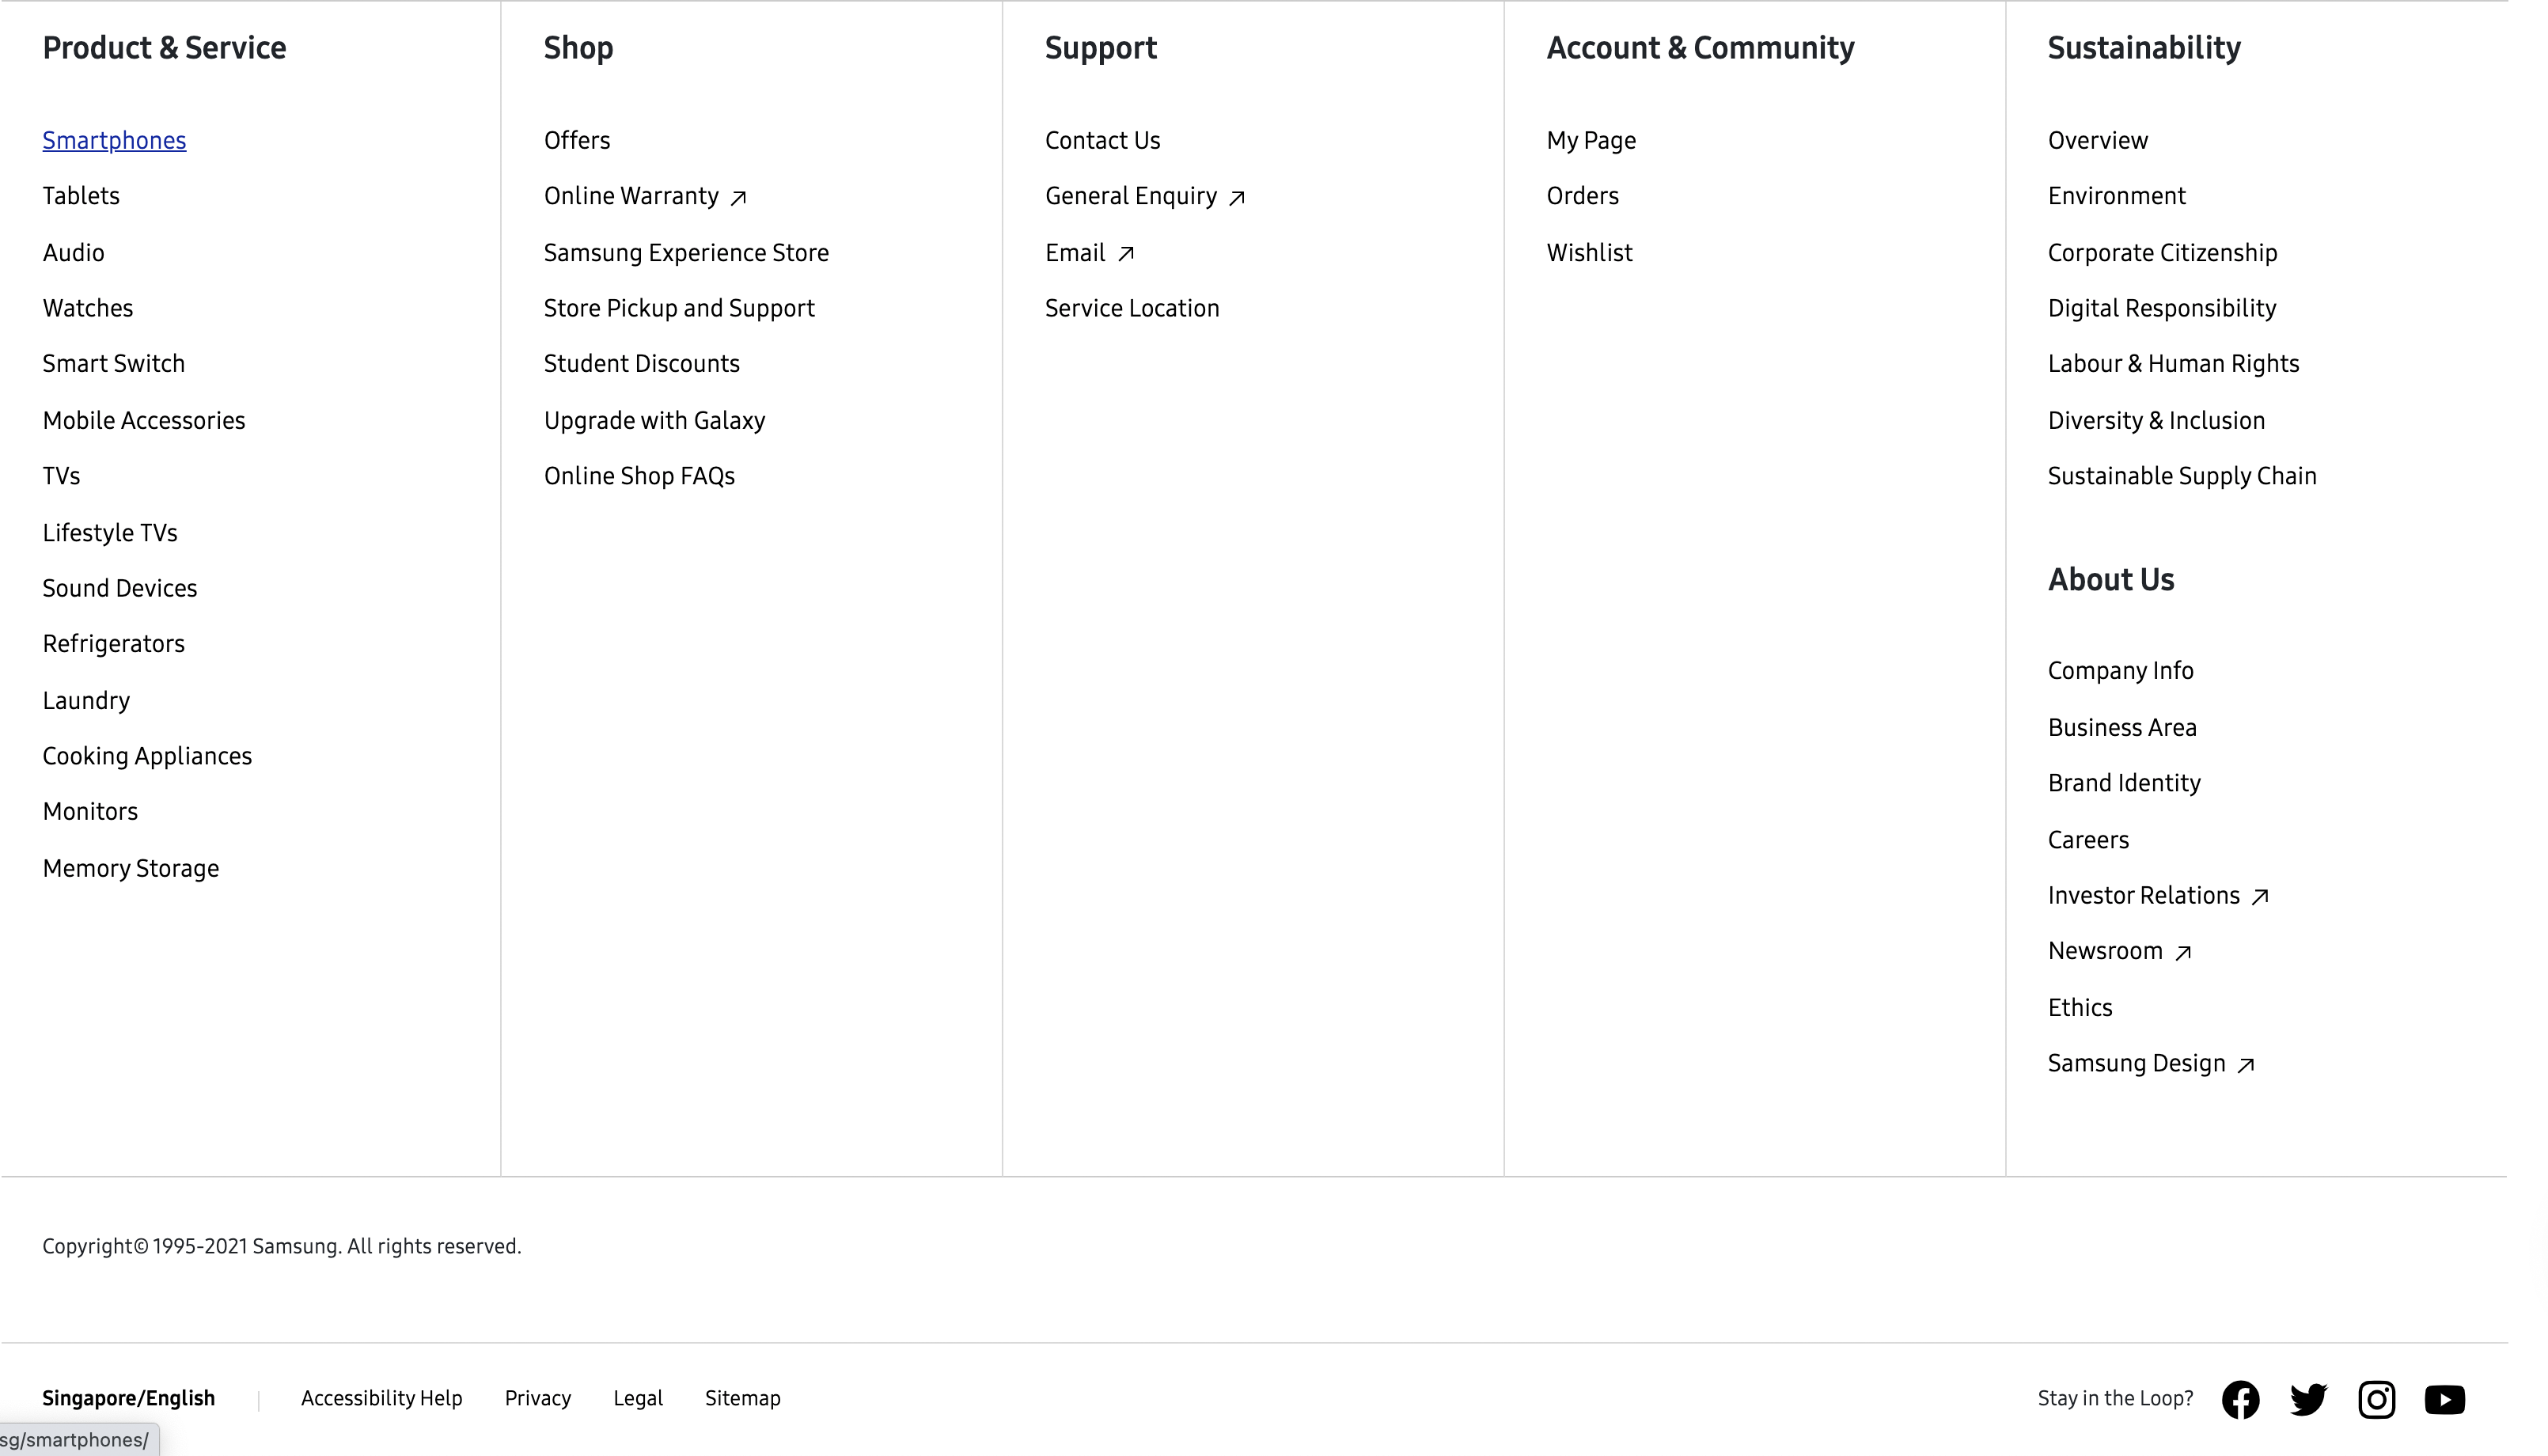View My Page account link
This screenshot has height=1456, width=2548.
(1591, 140)
